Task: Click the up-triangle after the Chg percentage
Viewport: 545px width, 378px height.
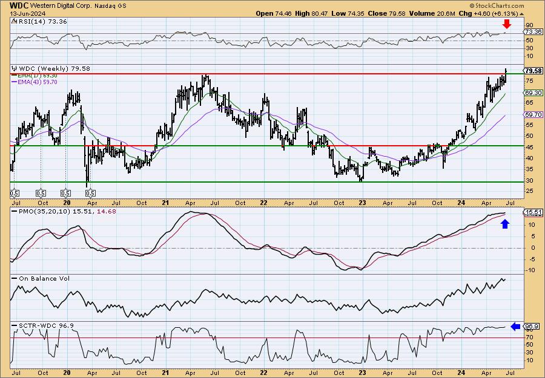Action: coord(521,13)
